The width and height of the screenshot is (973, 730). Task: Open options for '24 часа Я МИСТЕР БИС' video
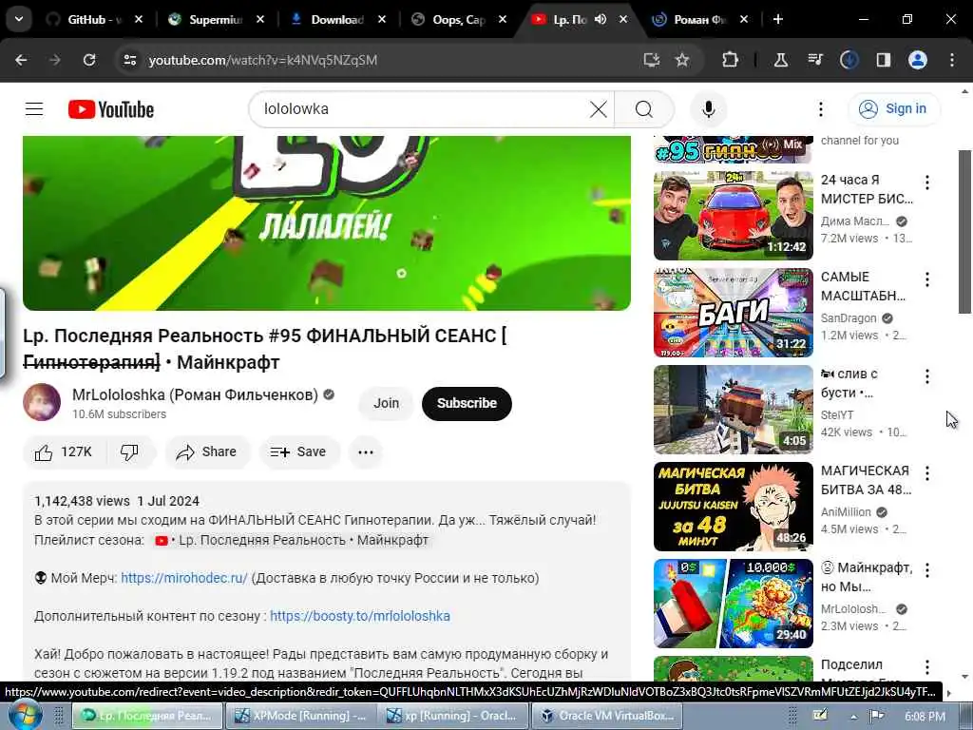coord(927,182)
